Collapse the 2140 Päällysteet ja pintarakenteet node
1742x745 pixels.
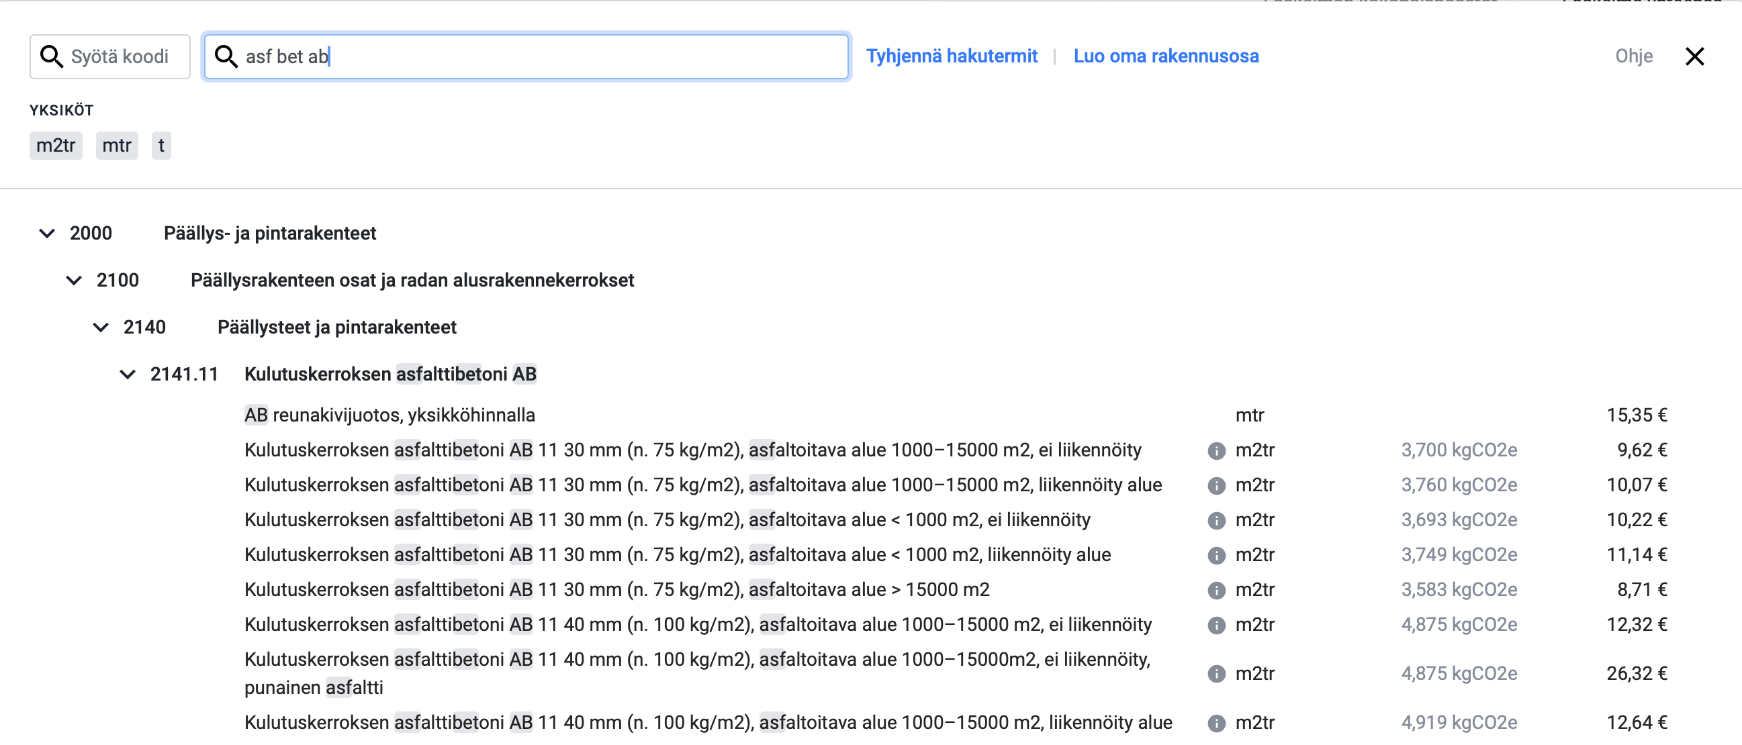(101, 328)
